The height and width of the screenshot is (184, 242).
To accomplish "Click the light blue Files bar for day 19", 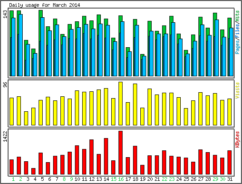I will click(x=144, y=66).
